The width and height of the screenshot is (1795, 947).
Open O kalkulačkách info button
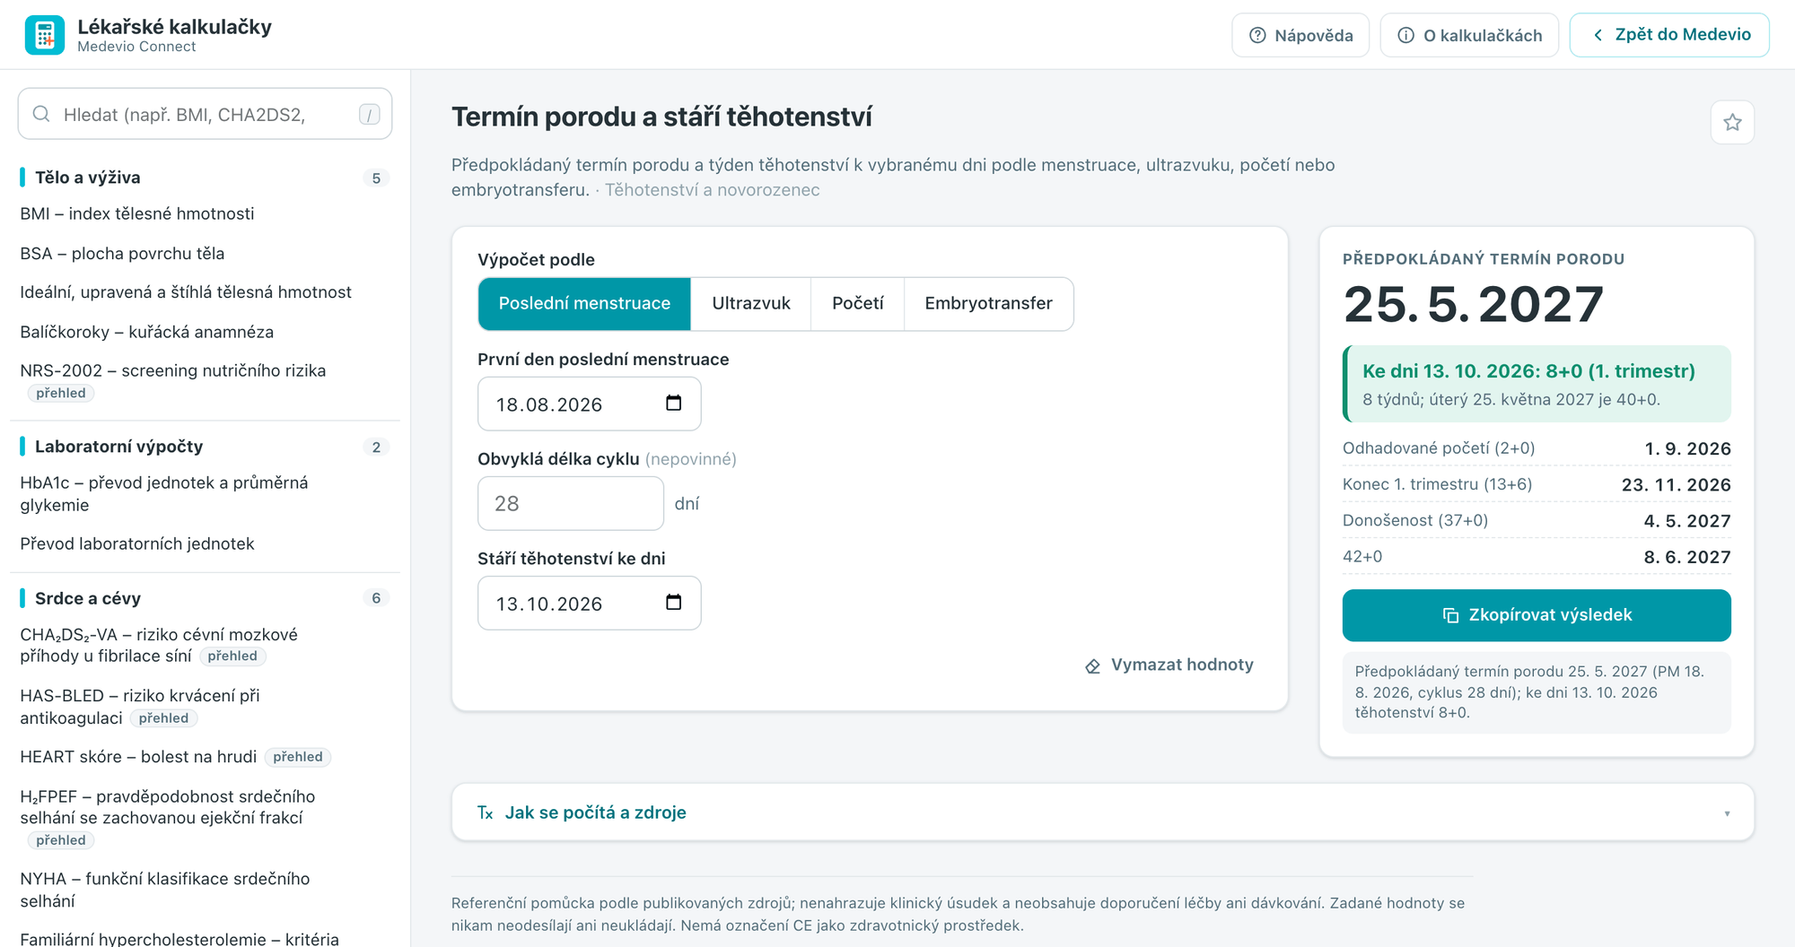tap(1469, 35)
